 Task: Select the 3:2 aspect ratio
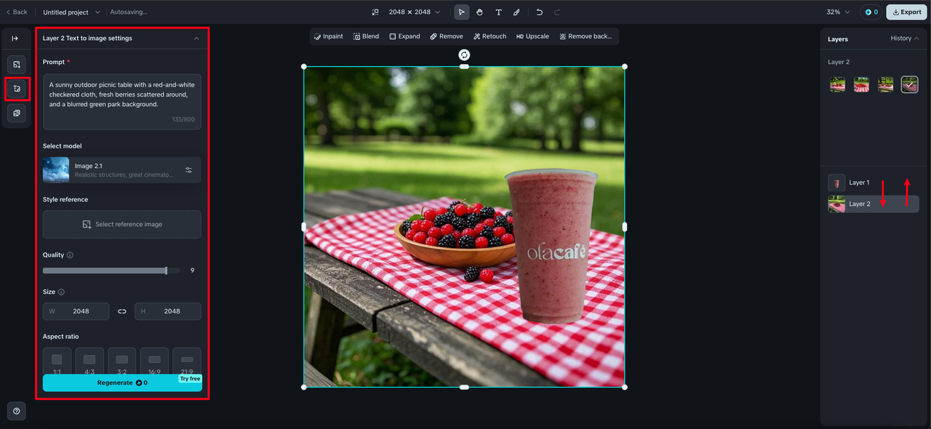tap(122, 362)
